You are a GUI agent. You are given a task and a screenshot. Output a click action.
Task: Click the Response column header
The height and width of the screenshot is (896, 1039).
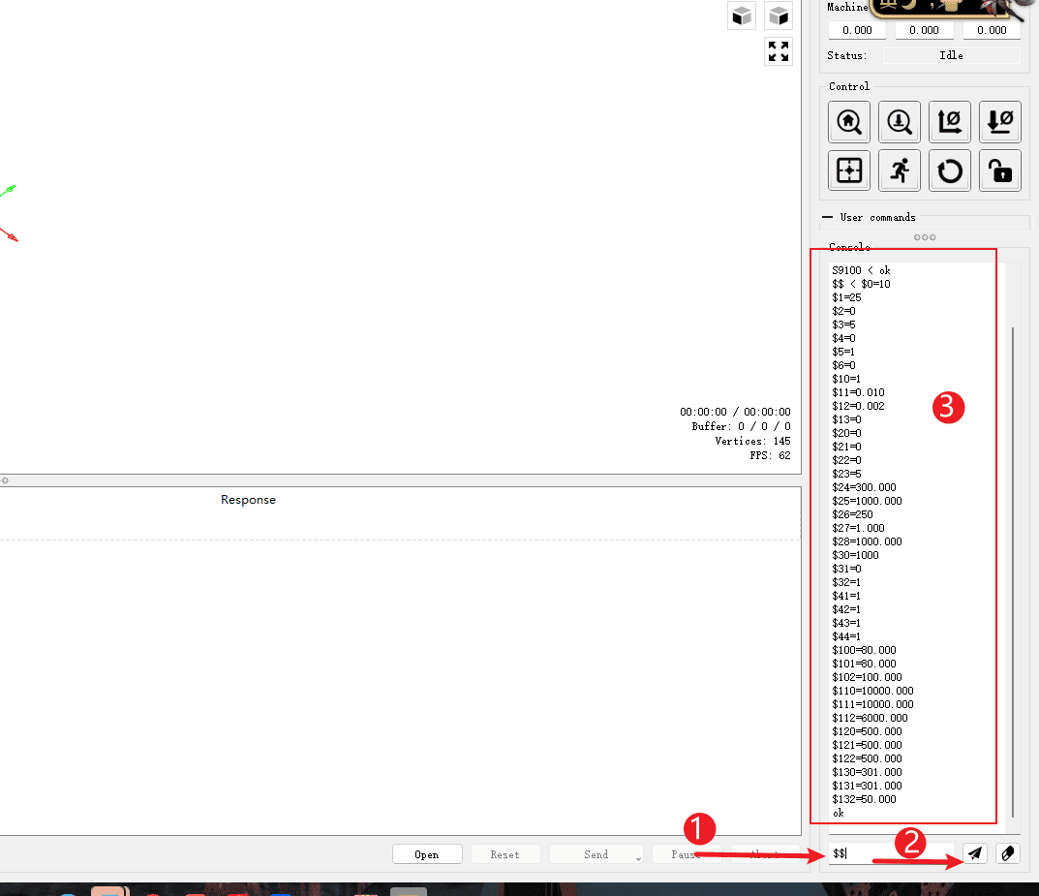tap(248, 500)
